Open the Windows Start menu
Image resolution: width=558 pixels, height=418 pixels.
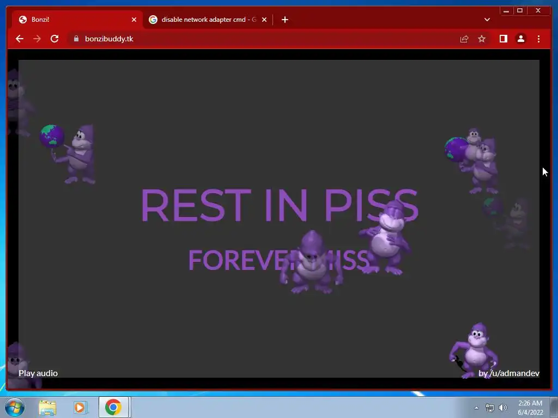[15, 407]
